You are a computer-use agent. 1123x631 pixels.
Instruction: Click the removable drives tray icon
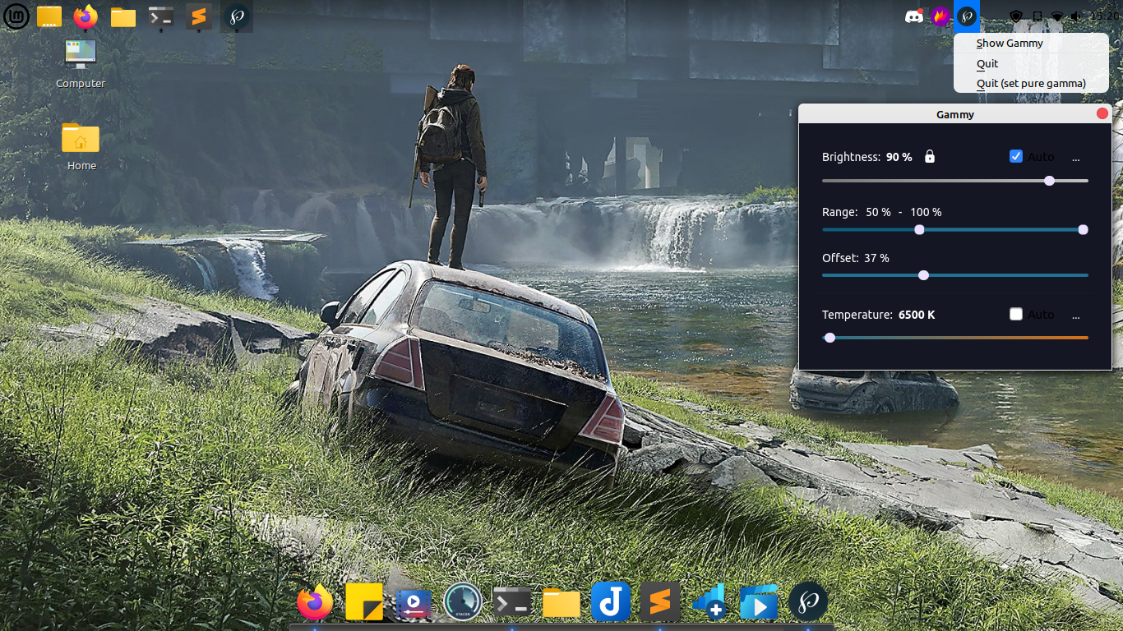[x=1038, y=16]
